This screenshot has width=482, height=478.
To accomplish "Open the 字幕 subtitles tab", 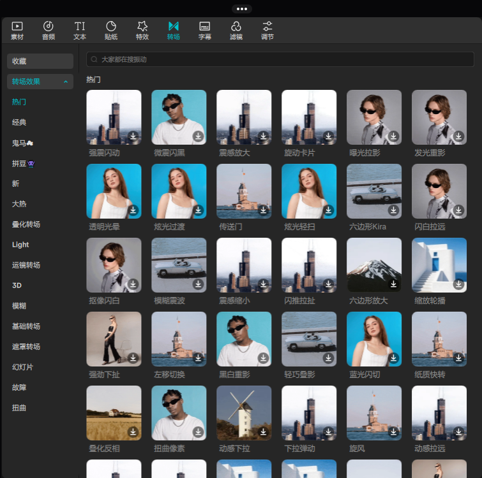I will click(x=205, y=31).
